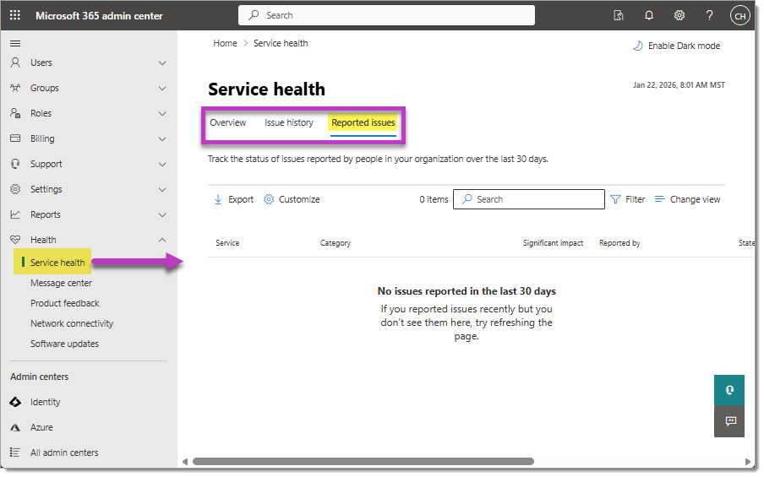Sort by Reported by column header

(x=619, y=243)
